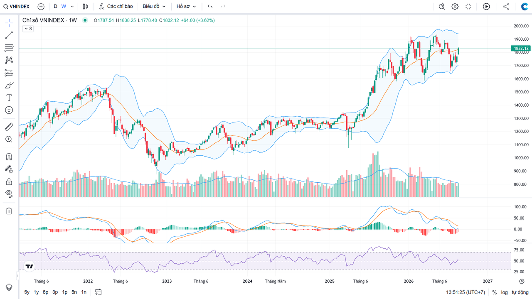
Task: Open the Các chỉ báo indicators dialog
Action: click(116, 7)
